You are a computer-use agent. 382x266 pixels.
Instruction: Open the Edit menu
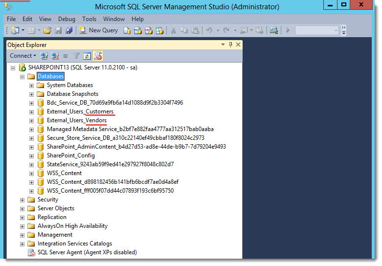pos(27,19)
